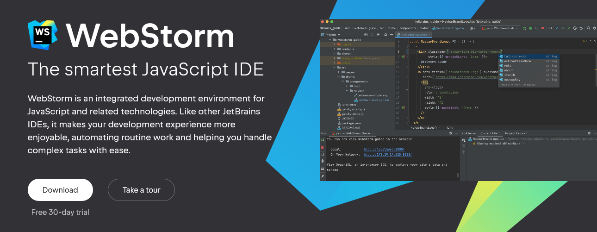Viewport: 597px width, 232px height.
Task: Click the breakpoint marker on line 9 gutter
Action: pos(403,56)
